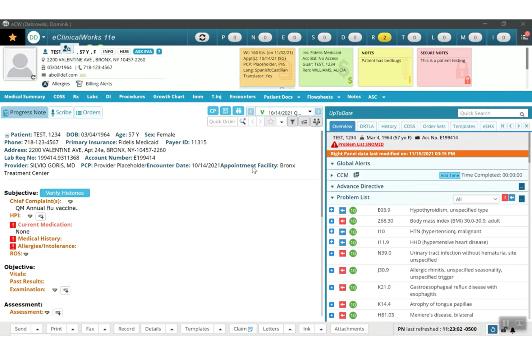532x355 pixels.
Task: Expand the I11.9 HHD problem row
Action: point(331,242)
